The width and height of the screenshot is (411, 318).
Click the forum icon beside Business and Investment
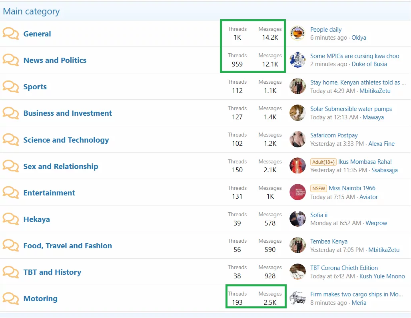point(11,113)
